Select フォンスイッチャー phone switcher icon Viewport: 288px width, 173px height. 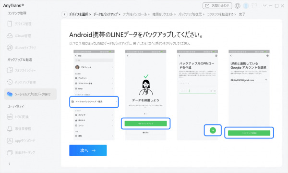(10, 70)
